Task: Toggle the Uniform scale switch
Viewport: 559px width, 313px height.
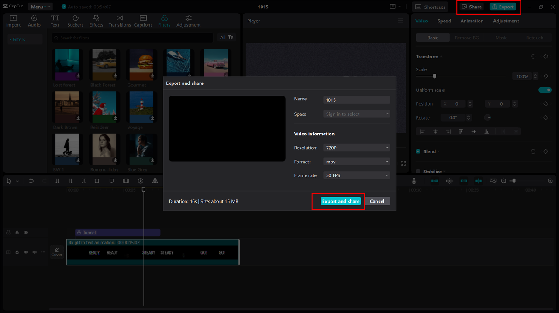Action: click(545, 90)
